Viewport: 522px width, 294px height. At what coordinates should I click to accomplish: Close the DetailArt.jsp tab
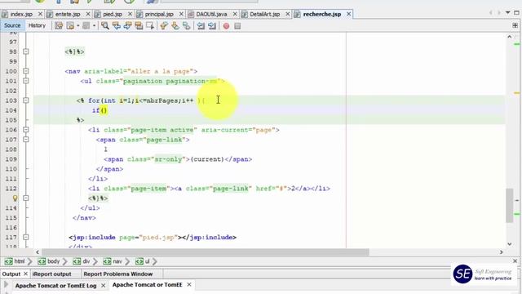(287, 14)
